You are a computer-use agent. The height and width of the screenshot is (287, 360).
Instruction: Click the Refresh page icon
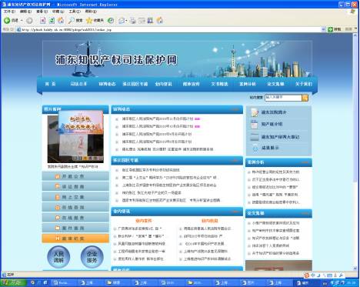(52, 20)
